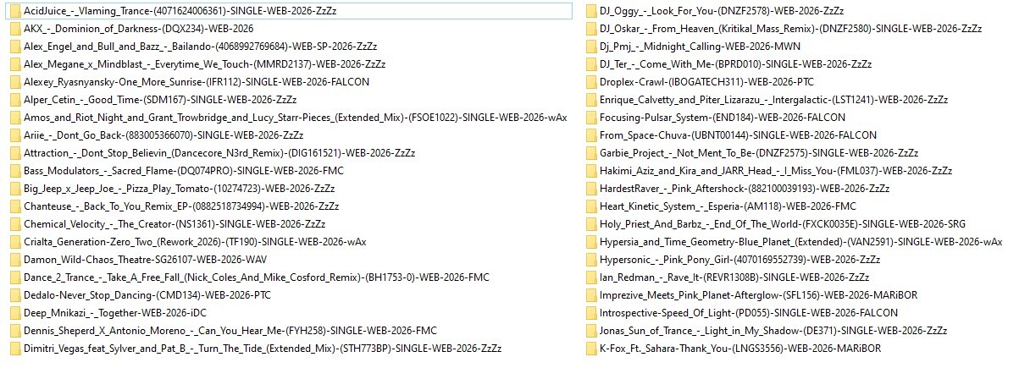Viewport: 1019px width, 368px height.
Task: Select Dimitri_Vegas Turn_The_Tide folder name
Action: pyautogui.click(x=263, y=349)
